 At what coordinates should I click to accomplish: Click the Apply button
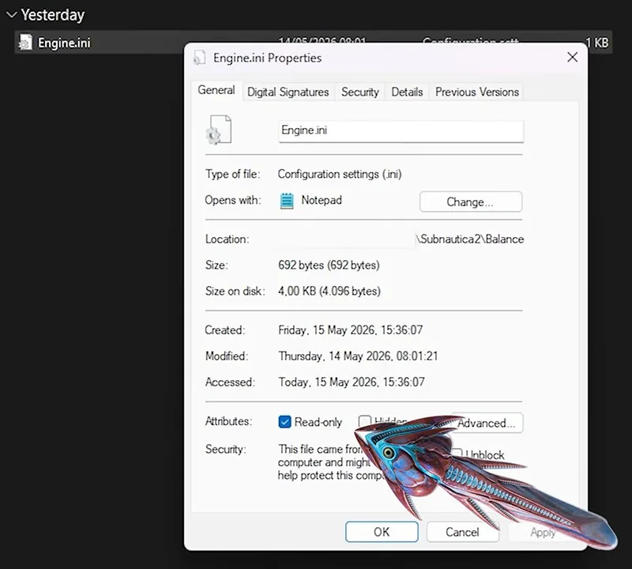(543, 532)
